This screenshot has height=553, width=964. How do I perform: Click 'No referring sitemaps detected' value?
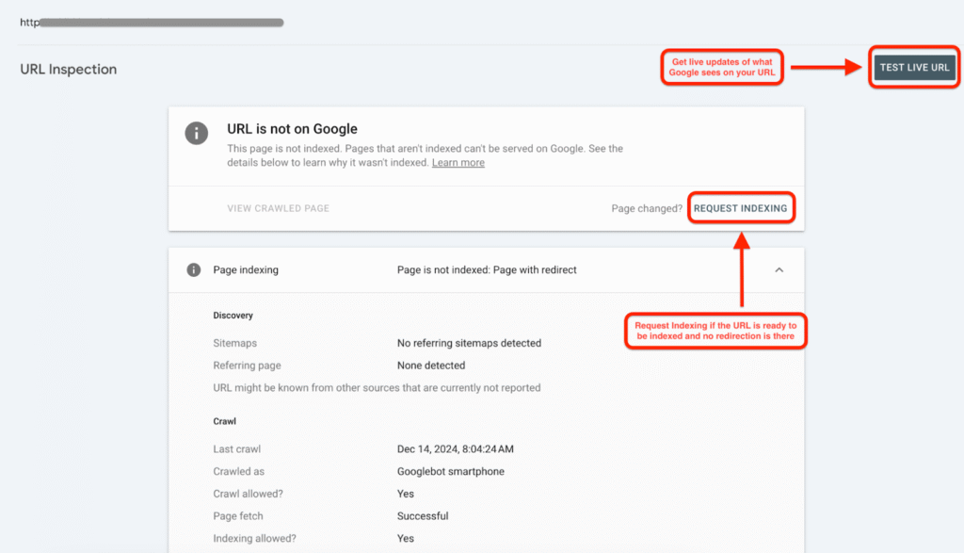[469, 344]
